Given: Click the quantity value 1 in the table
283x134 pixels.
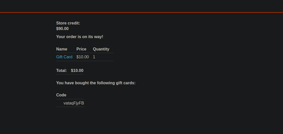Looking at the screenshot, I should (x=94, y=57).
